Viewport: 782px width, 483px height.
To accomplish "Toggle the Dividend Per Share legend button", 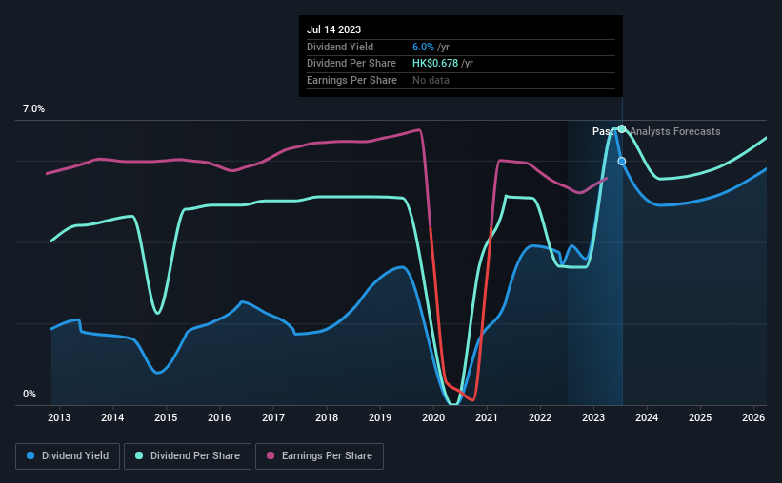I will [188, 456].
